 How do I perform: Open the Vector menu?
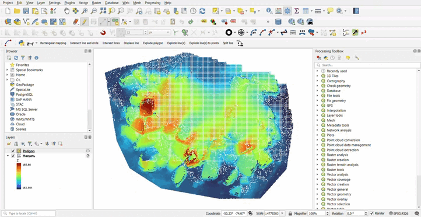83,3
